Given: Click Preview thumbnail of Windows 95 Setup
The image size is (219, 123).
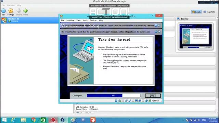Looking at the screenshot, I should click(195, 37).
